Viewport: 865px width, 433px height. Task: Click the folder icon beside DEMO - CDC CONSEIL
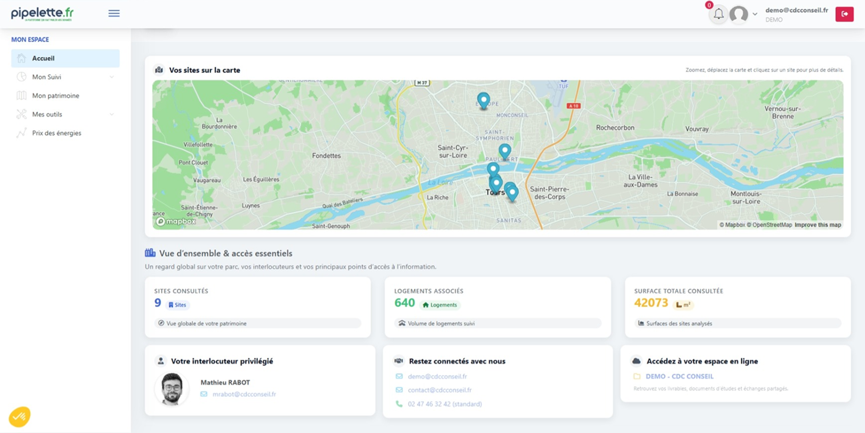click(637, 376)
